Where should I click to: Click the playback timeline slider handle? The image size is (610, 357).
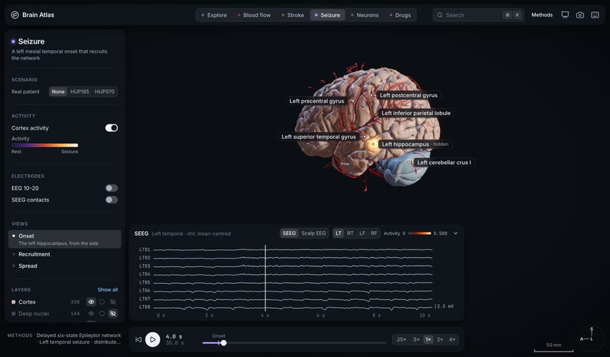click(x=223, y=343)
